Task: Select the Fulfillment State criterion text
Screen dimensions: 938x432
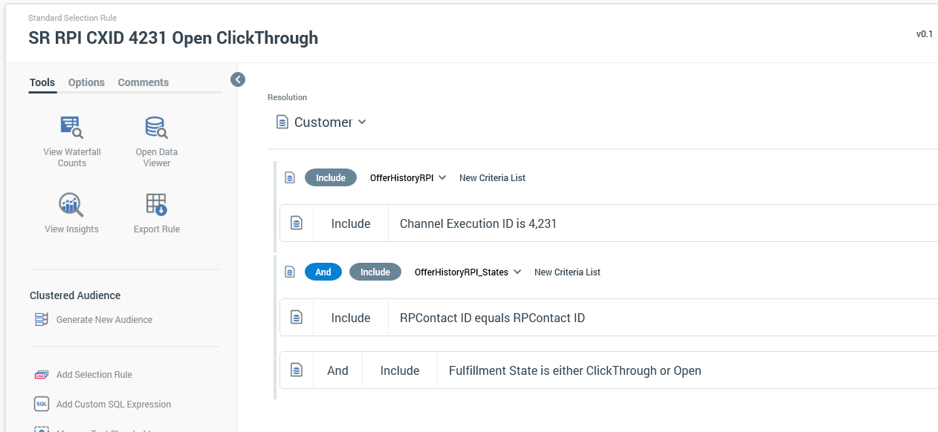Action: pos(575,370)
